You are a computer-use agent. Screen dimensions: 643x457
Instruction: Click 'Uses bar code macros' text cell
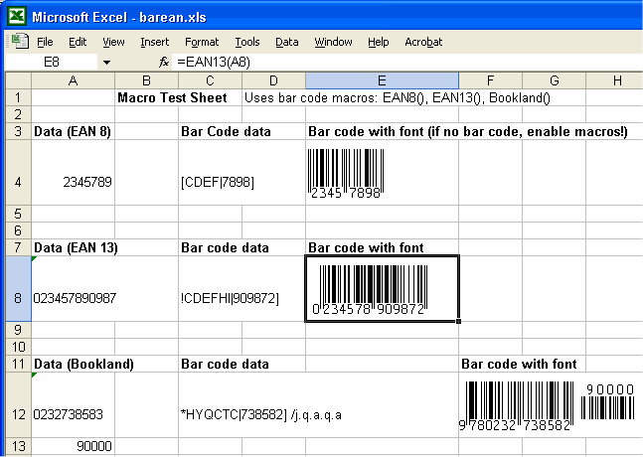pyautogui.click(x=397, y=97)
